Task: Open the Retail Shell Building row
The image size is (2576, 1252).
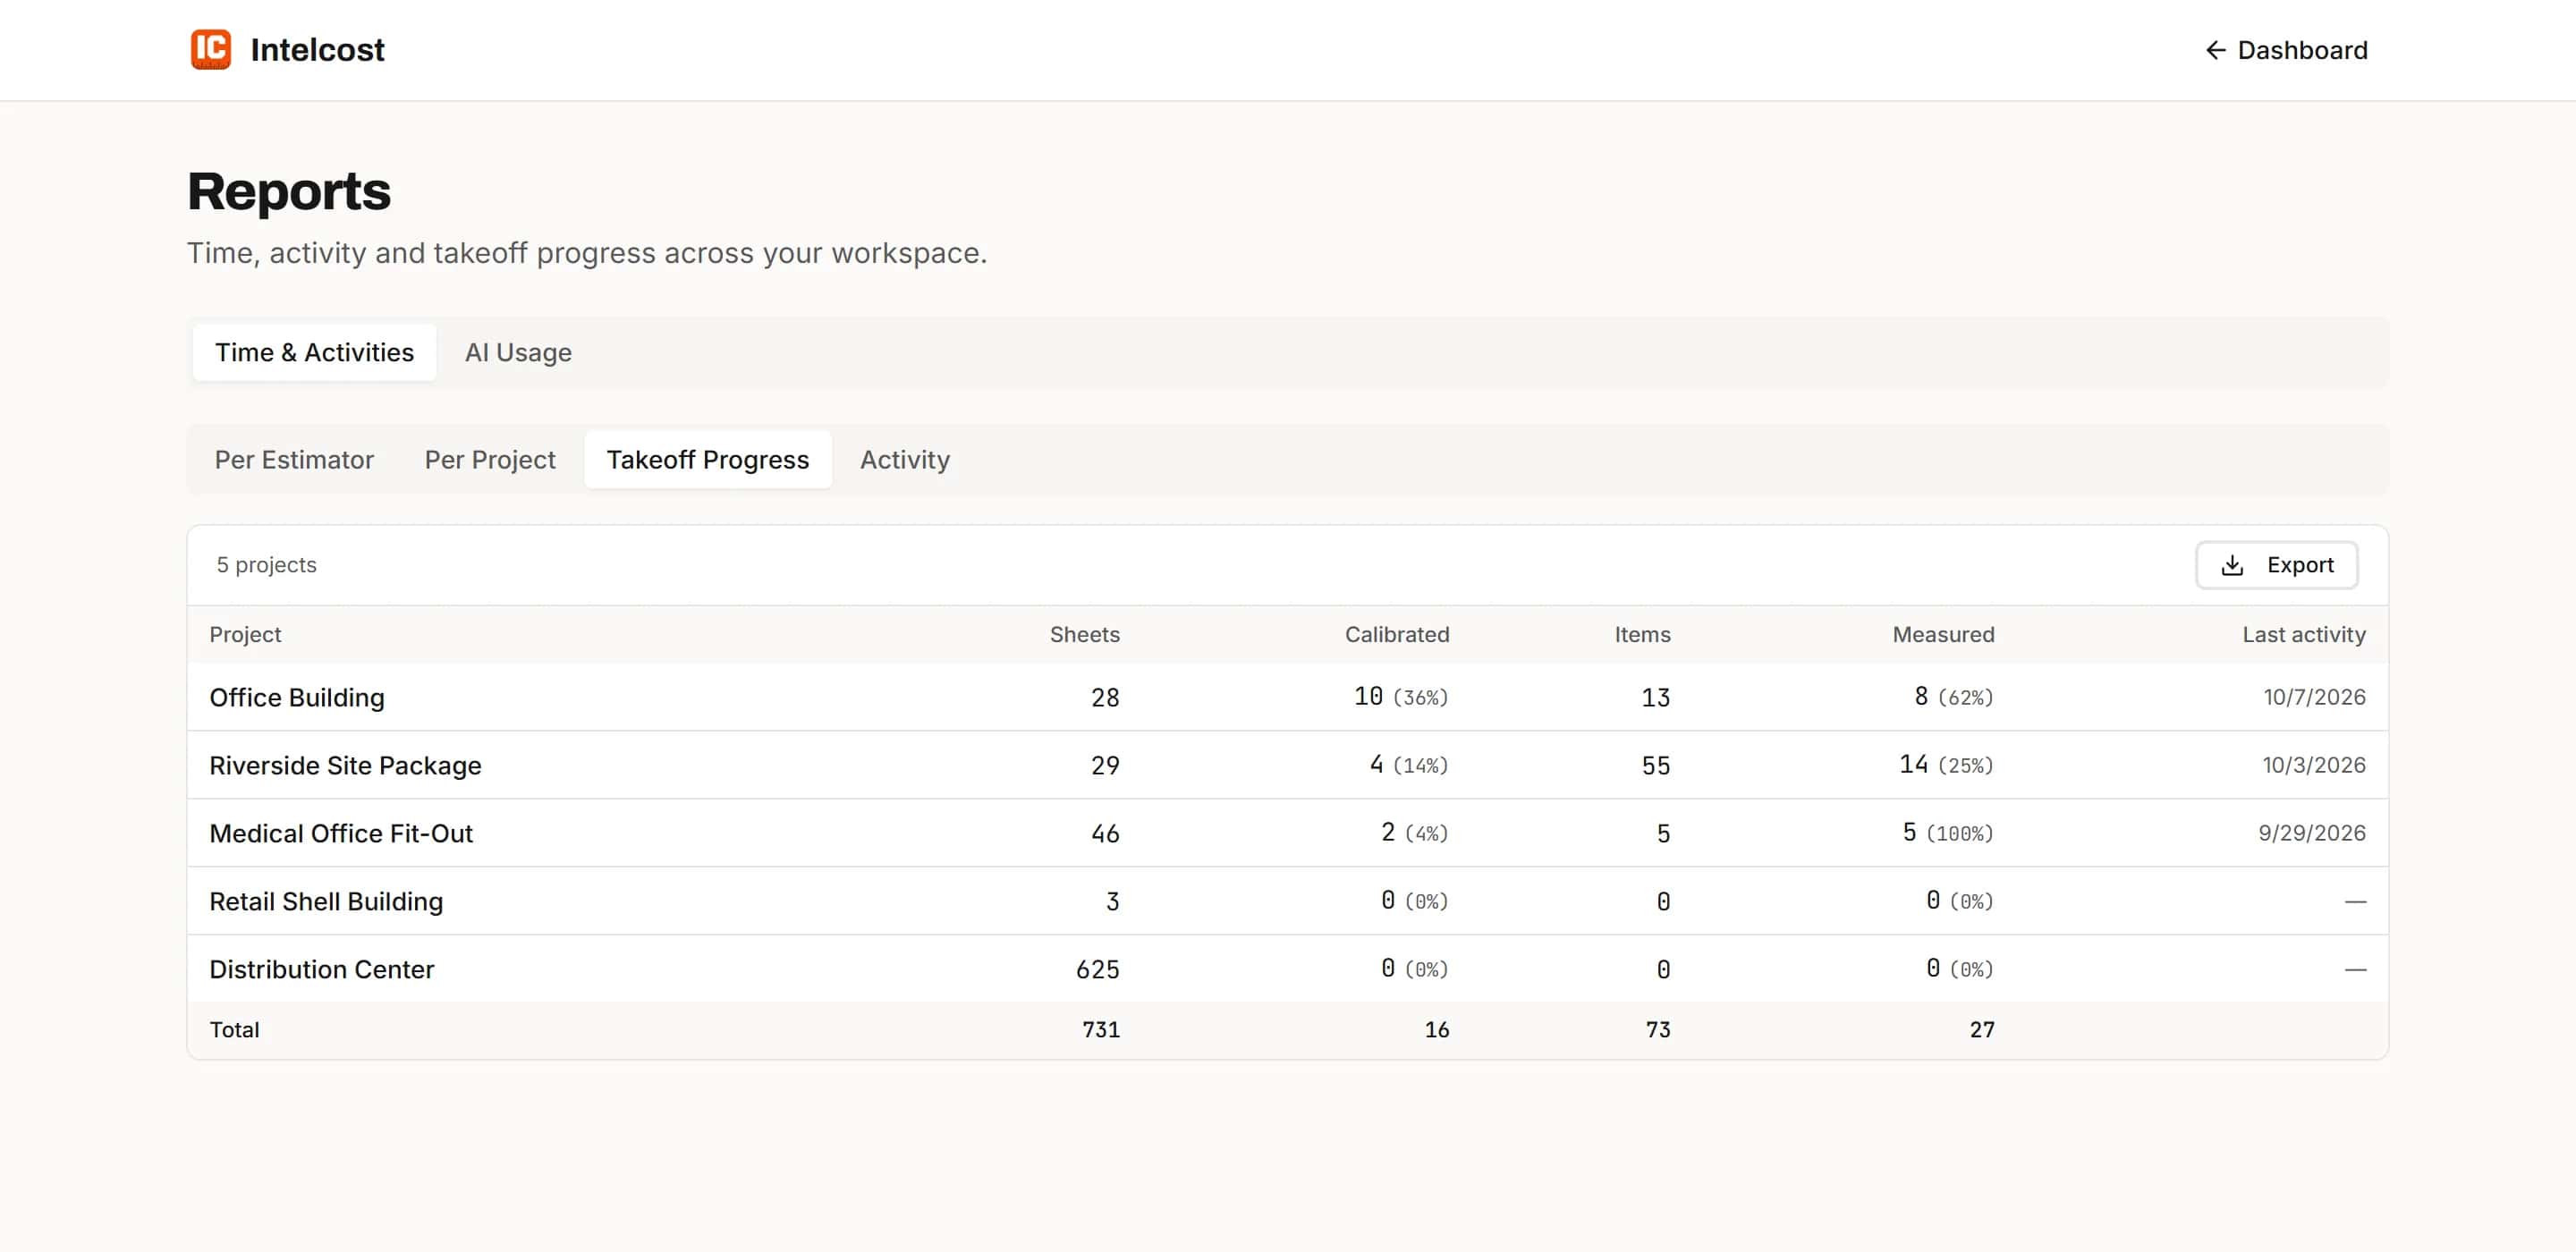Action: click(1287, 901)
